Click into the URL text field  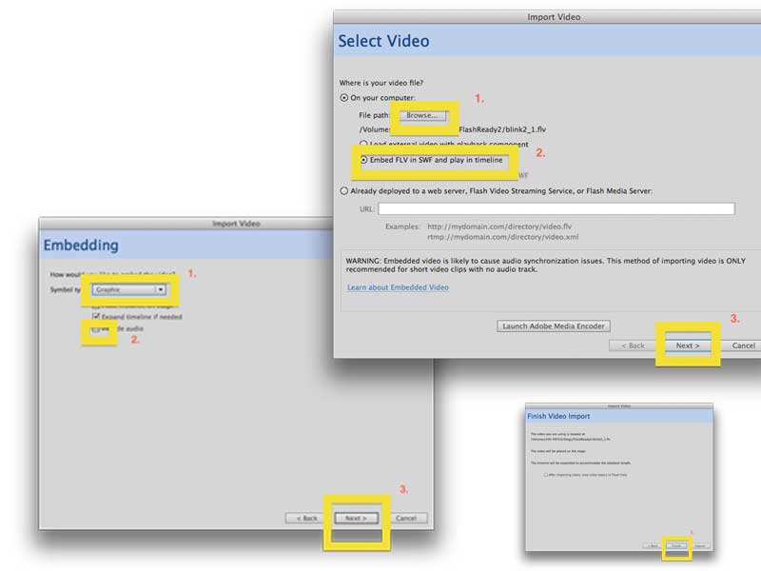pyautogui.click(x=556, y=208)
